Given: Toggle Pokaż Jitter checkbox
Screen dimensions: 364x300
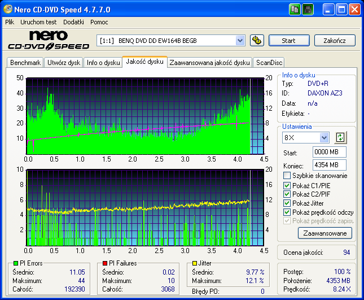Looking at the screenshot, I should 287,203.
